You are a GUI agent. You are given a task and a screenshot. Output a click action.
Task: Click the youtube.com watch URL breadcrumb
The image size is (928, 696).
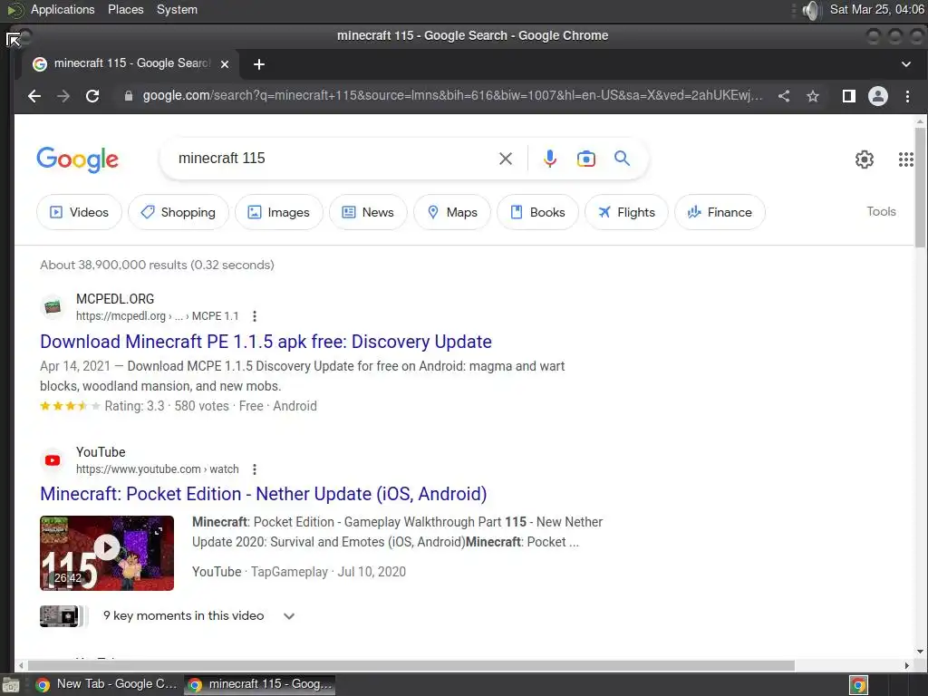[157, 469]
